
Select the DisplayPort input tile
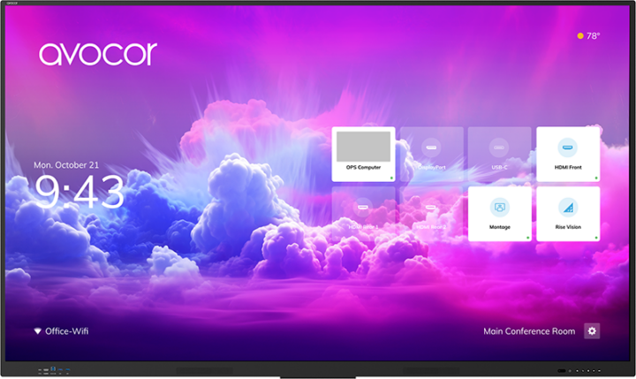pyautogui.click(x=431, y=155)
